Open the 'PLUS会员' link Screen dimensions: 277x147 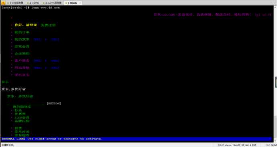(x=22, y=118)
